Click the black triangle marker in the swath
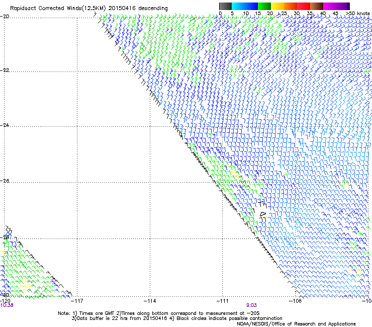The image size is (372, 327). click(x=263, y=214)
